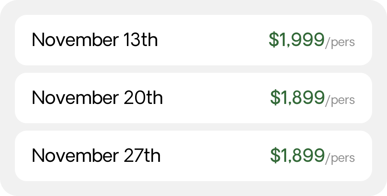The width and height of the screenshot is (387, 196).
Task: Click the $1,899 price for November 20th
Action: tap(297, 98)
